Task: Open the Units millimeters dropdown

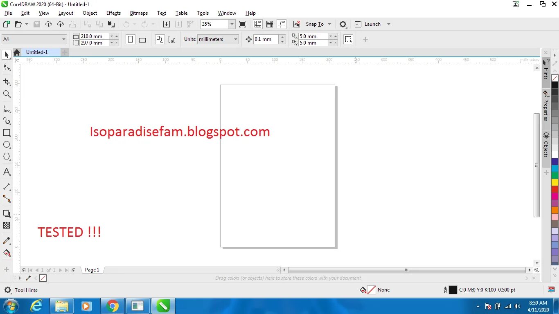Action: coord(236,39)
